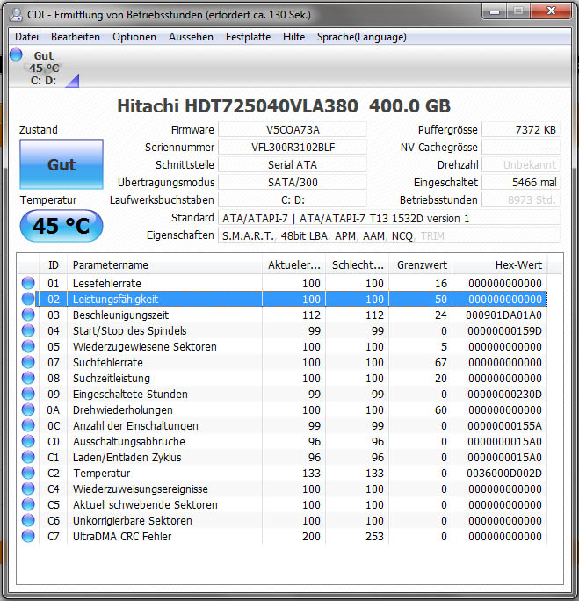The height and width of the screenshot is (601, 579).
Task: Open the Festplatte menu
Action: click(248, 37)
